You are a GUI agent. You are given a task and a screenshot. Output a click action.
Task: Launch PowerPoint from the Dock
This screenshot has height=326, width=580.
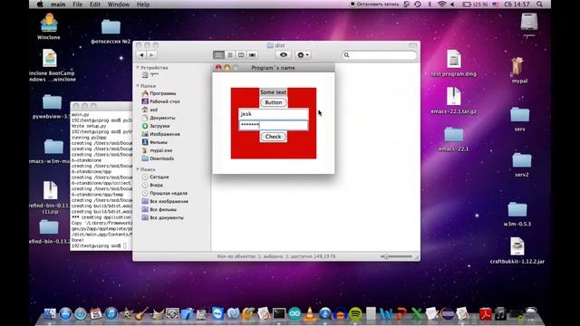click(x=401, y=314)
